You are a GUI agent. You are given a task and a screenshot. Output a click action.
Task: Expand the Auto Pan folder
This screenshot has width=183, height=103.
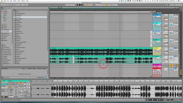[14, 17]
